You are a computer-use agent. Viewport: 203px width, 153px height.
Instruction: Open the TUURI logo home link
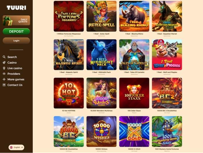16,8
